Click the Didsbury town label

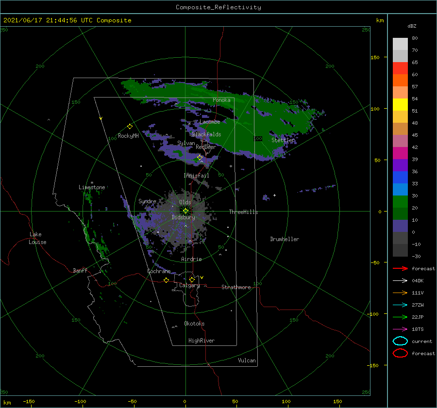183,217
